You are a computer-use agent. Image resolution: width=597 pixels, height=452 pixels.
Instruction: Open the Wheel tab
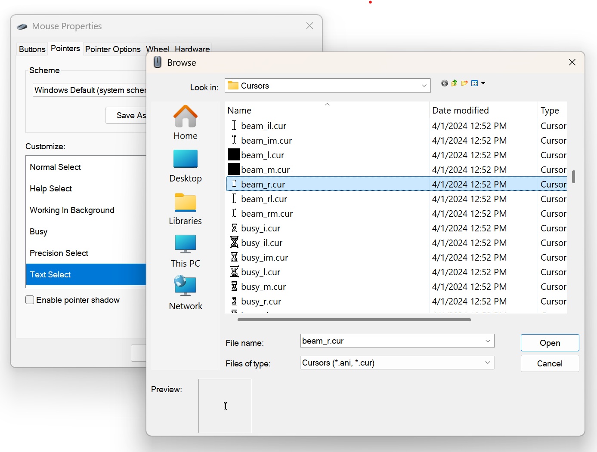click(x=158, y=49)
